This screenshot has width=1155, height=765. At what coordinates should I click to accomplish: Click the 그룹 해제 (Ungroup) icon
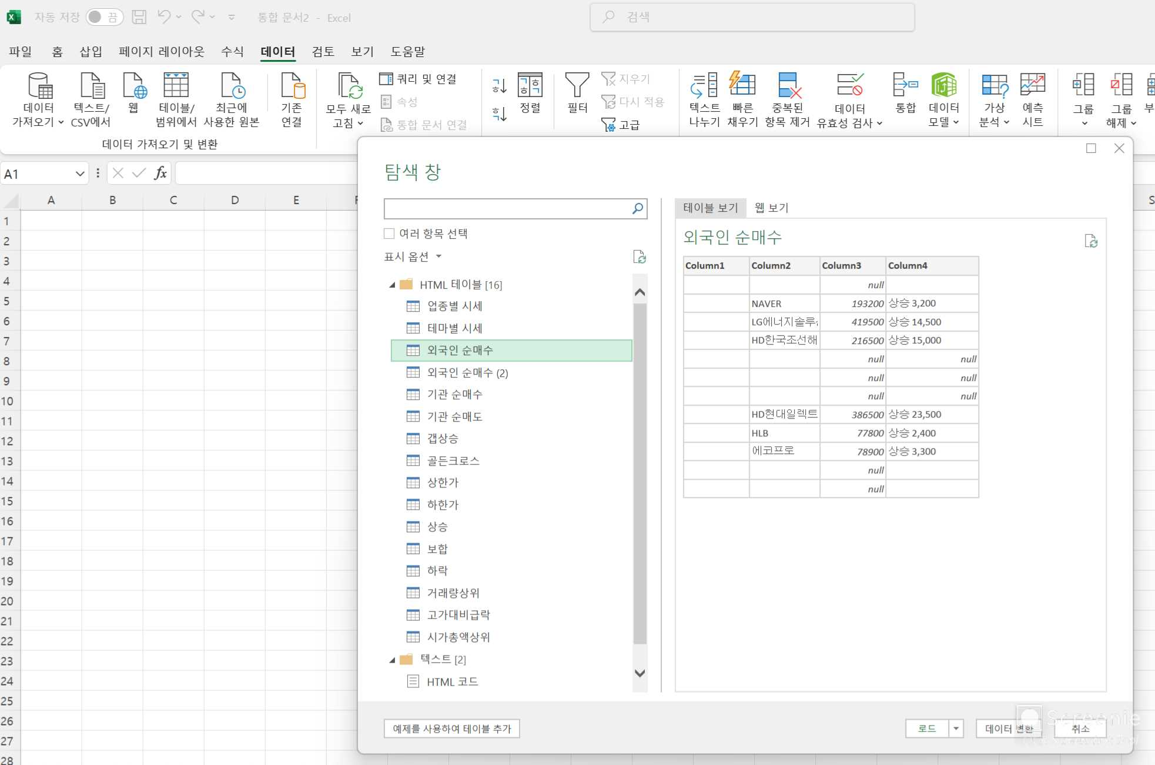[x=1121, y=85]
